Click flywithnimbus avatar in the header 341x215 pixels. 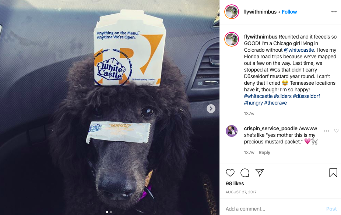click(232, 12)
